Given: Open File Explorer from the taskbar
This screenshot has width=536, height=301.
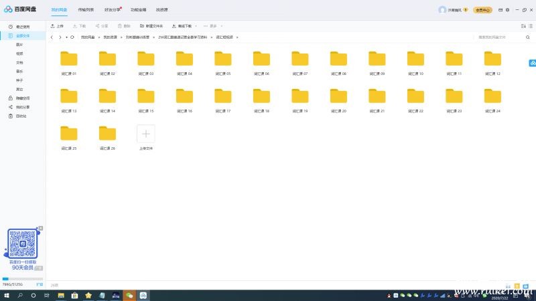Looking at the screenshot, I should tap(61, 296).
